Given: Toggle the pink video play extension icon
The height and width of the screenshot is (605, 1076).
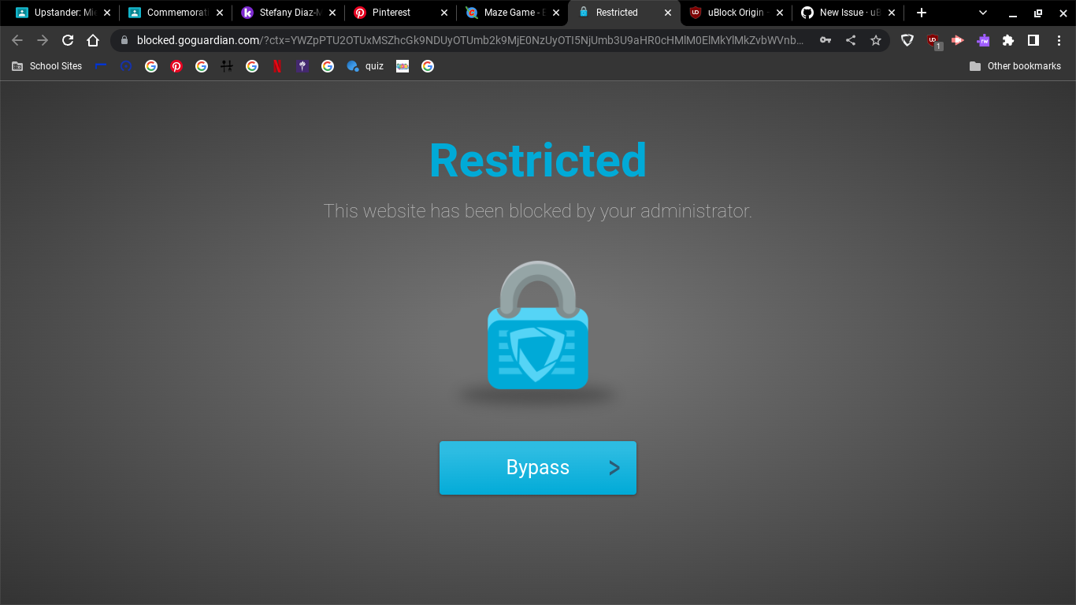Looking at the screenshot, I should coord(957,40).
